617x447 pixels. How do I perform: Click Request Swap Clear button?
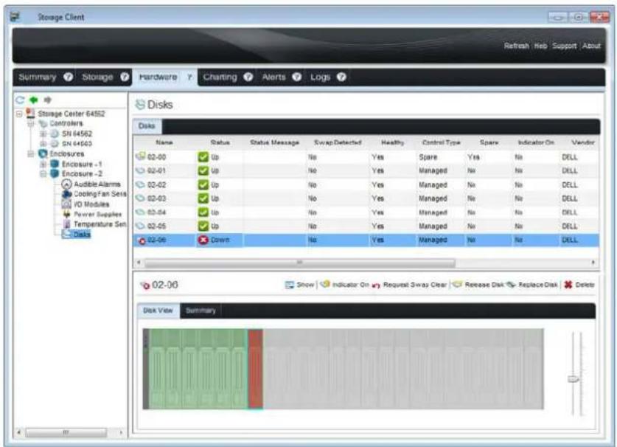(410, 284)
